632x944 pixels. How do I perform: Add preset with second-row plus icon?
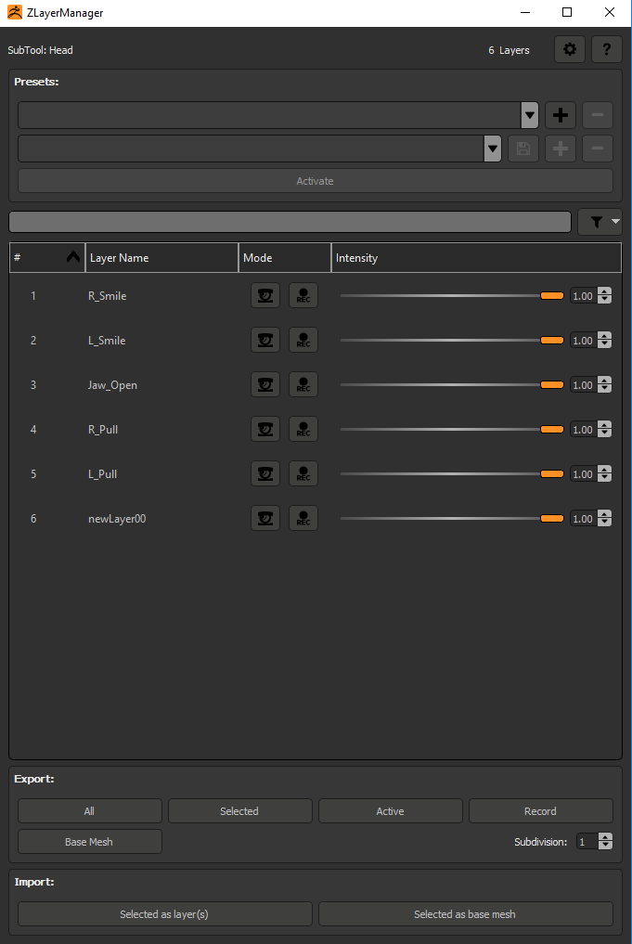pos(561,149)
